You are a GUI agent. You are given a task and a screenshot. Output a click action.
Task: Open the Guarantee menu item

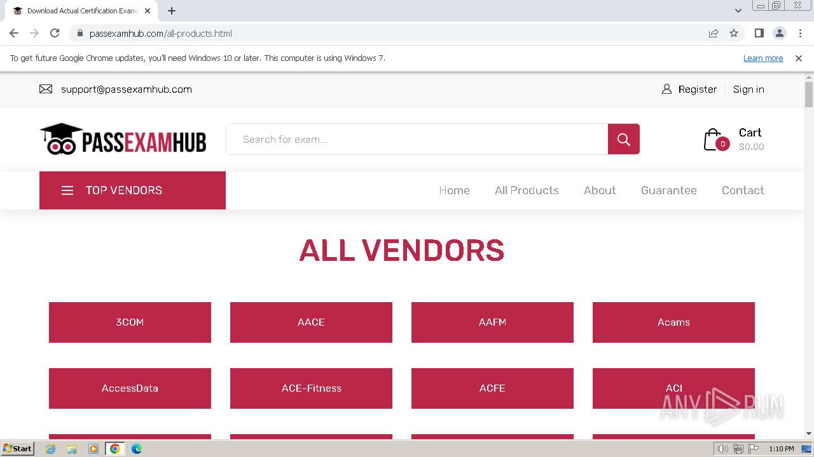point(668,190)
